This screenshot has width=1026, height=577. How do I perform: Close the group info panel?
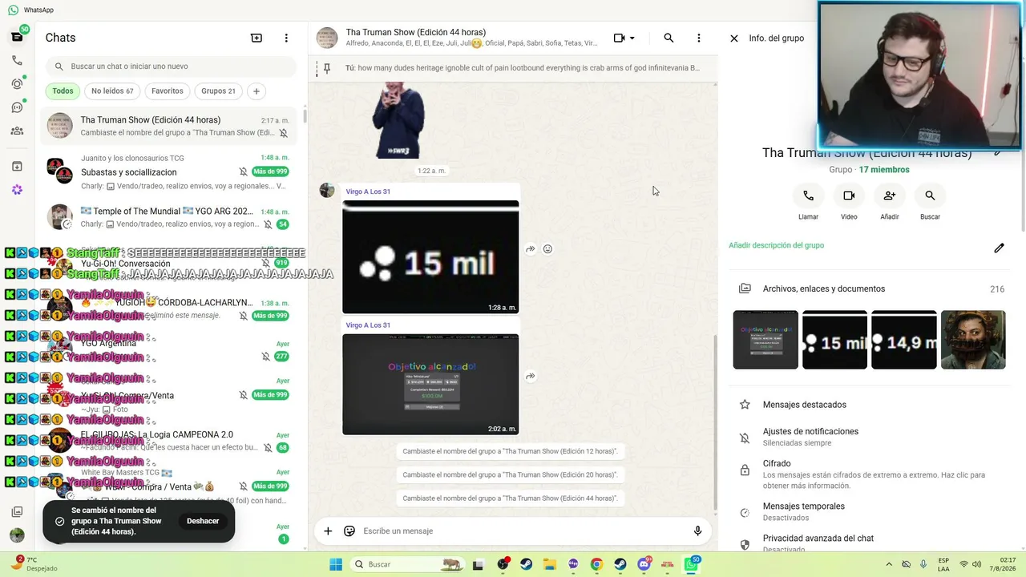tap(733, 38)
